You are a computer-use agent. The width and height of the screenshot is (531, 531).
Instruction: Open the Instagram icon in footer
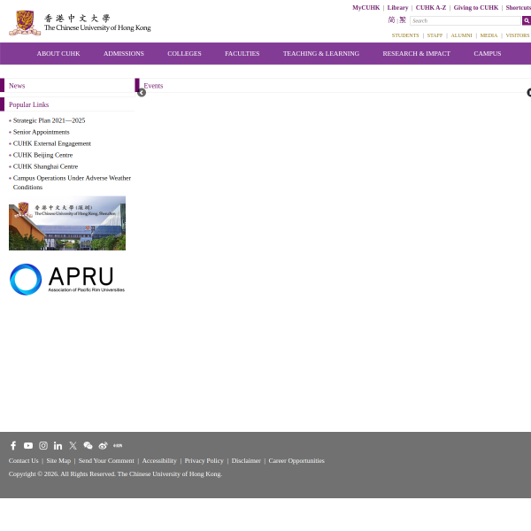[43, 445]
